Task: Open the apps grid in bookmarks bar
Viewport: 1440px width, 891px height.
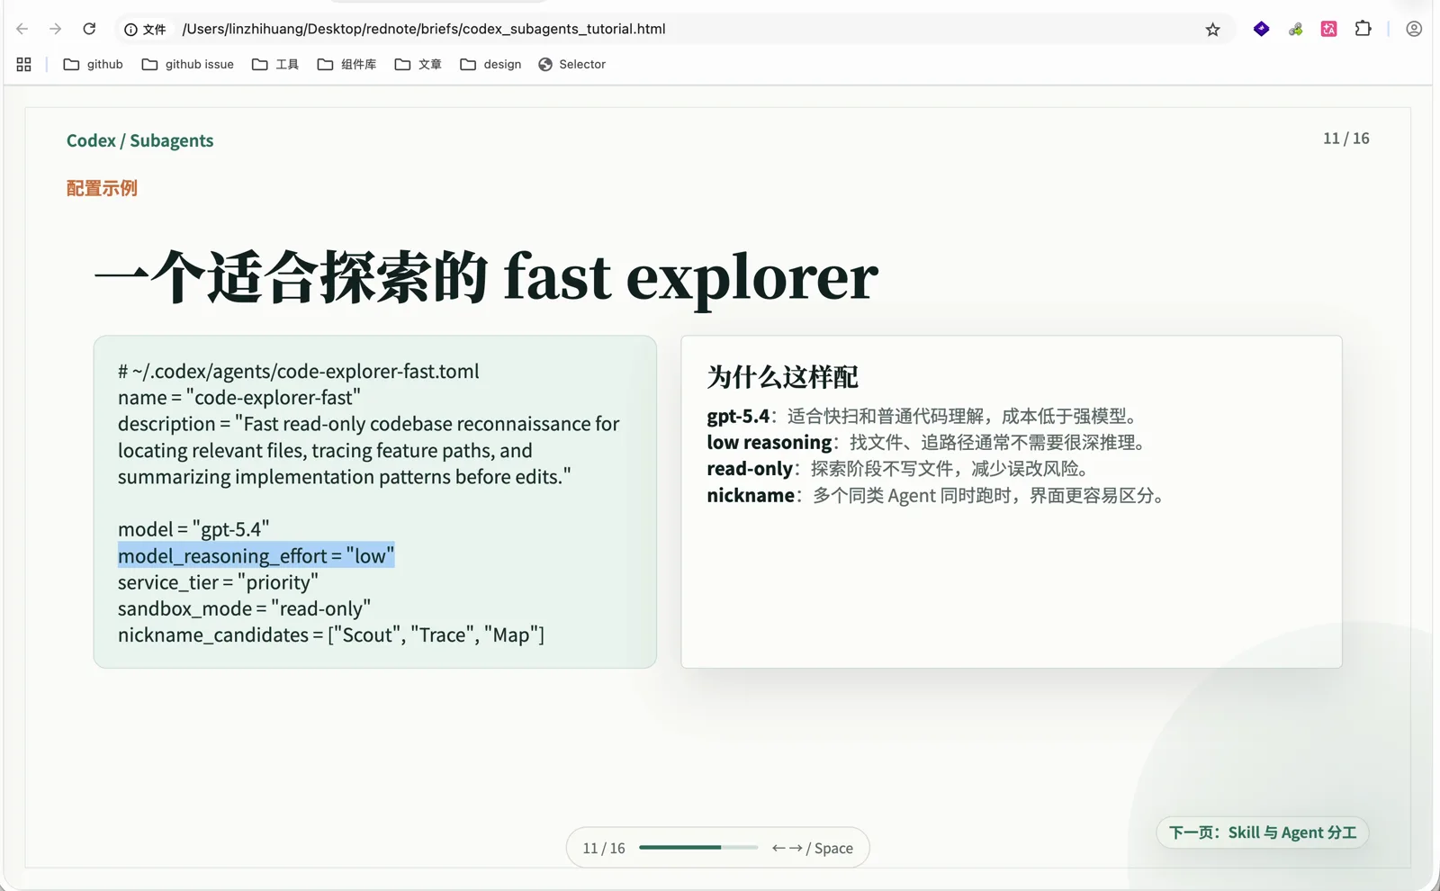Action: (24, 64)
